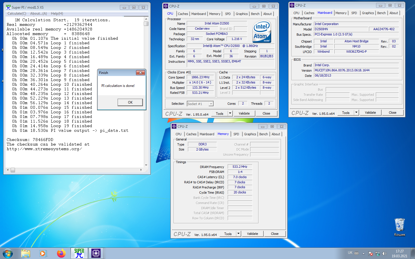Expand the Socket #1 selection dropdown
The width and height of the screenshot is (415, 259).
tap(211, 104)
